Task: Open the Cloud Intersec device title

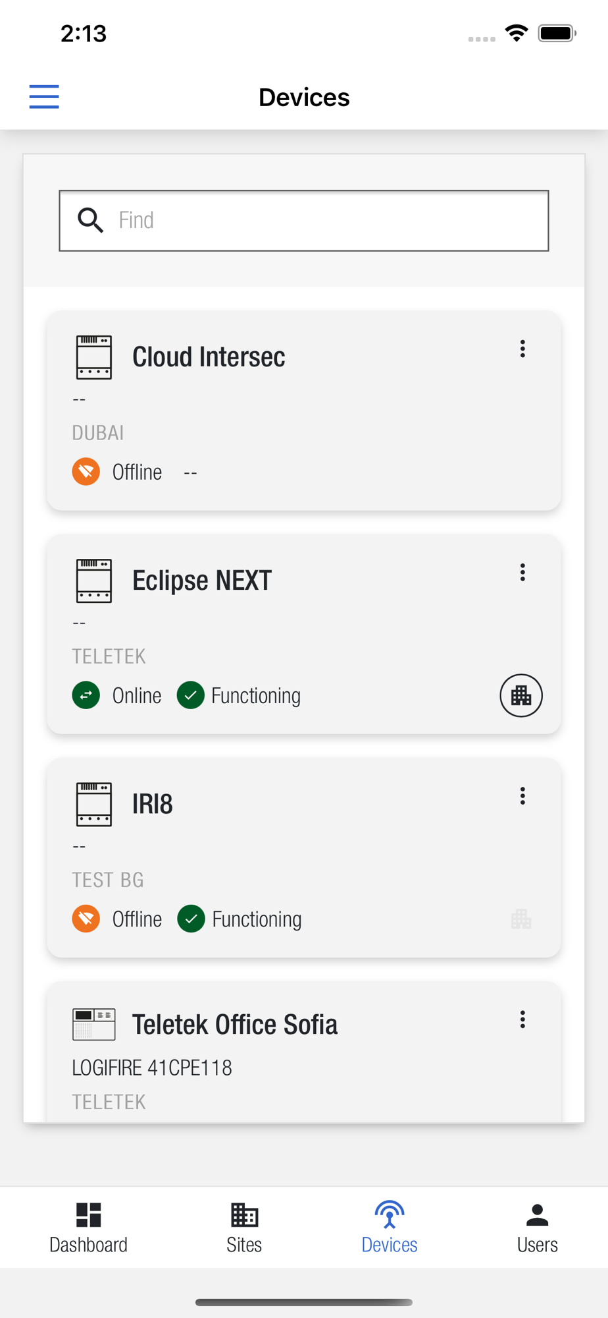Action: point(209,357)
